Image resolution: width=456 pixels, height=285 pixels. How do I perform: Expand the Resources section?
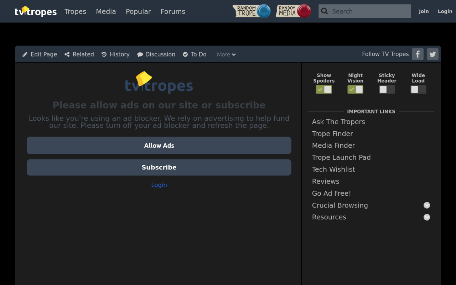tap(427, 217)
